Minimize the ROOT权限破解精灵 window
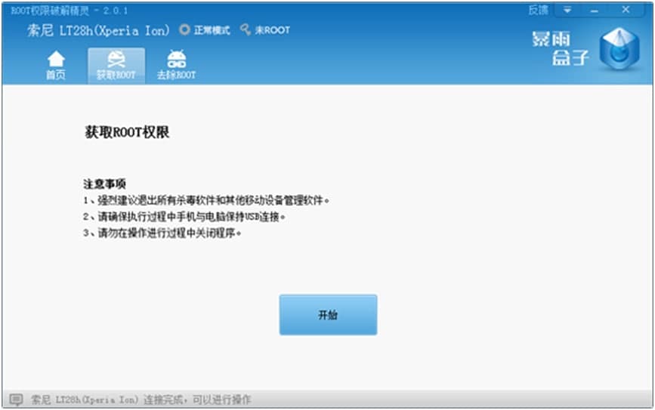The height and width of the screenshot is (410, 655). click(x=595, y=10)
